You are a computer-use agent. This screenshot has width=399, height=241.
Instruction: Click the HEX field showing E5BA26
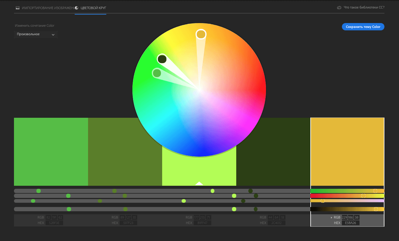[x=350, y=223]
